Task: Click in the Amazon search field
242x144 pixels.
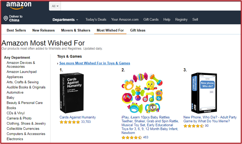Action: point(149,6)
